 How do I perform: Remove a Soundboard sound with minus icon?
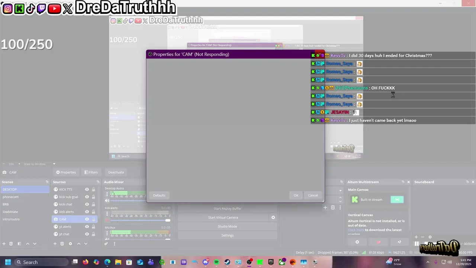pos(423,237)
